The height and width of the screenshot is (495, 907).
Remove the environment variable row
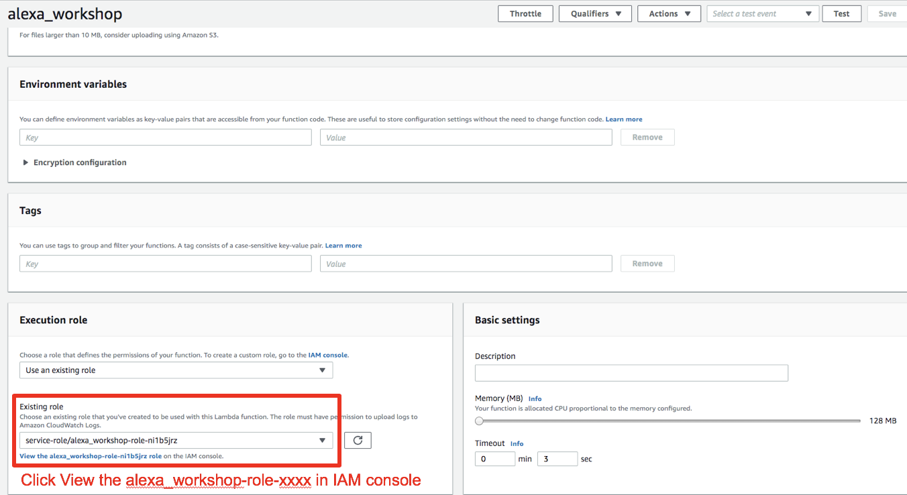tap(647, 137)
